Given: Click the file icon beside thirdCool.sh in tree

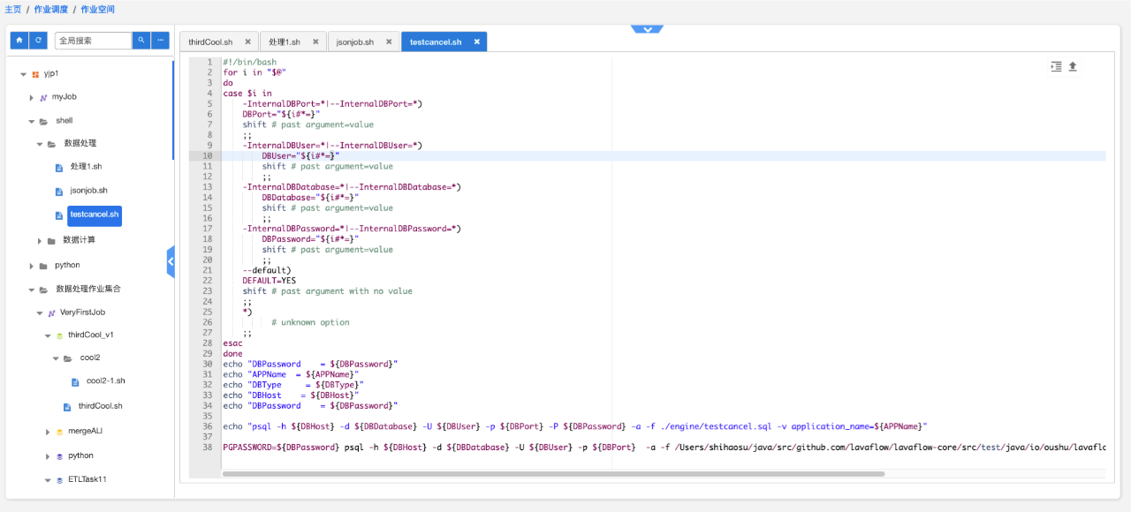Looking at the screenshot, I should coord(67,406).
